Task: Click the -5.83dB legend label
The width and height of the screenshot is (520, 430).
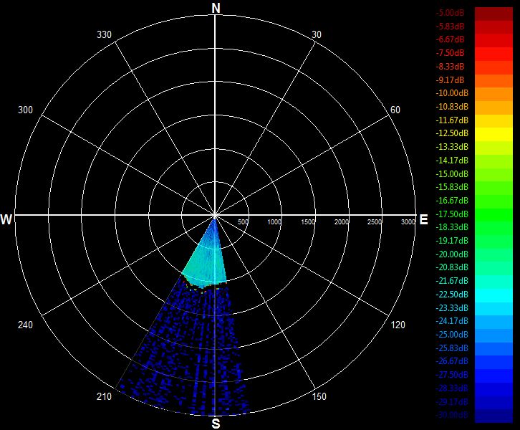Action: pyautogui.click(x=450, y=27)
